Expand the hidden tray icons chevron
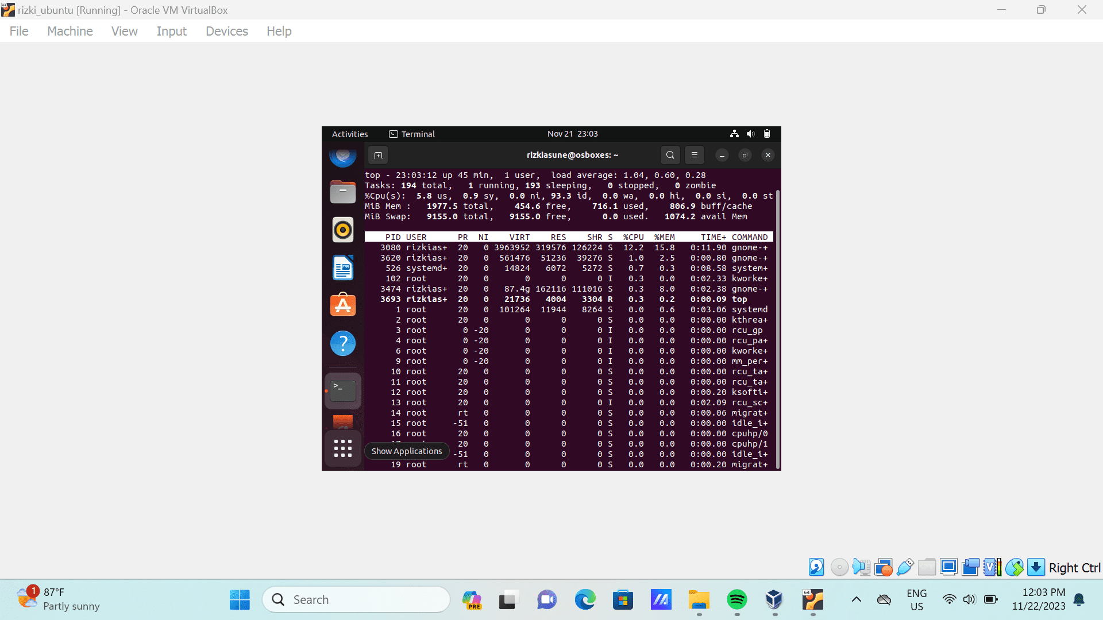Image resolution: width=1103 pixels, height=620 pixels. coord(856,600)
